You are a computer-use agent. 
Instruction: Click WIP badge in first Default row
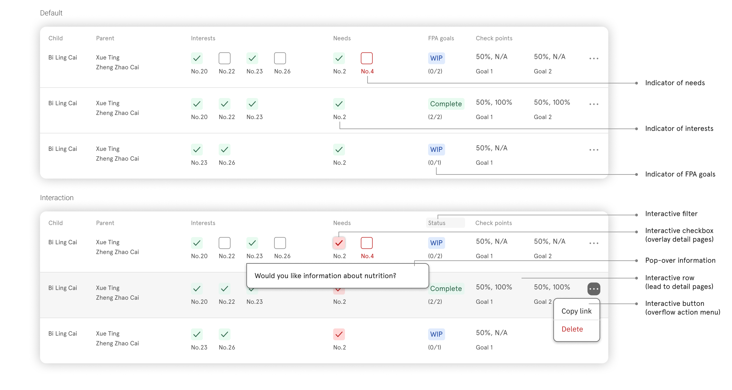[x=436, y=58]
